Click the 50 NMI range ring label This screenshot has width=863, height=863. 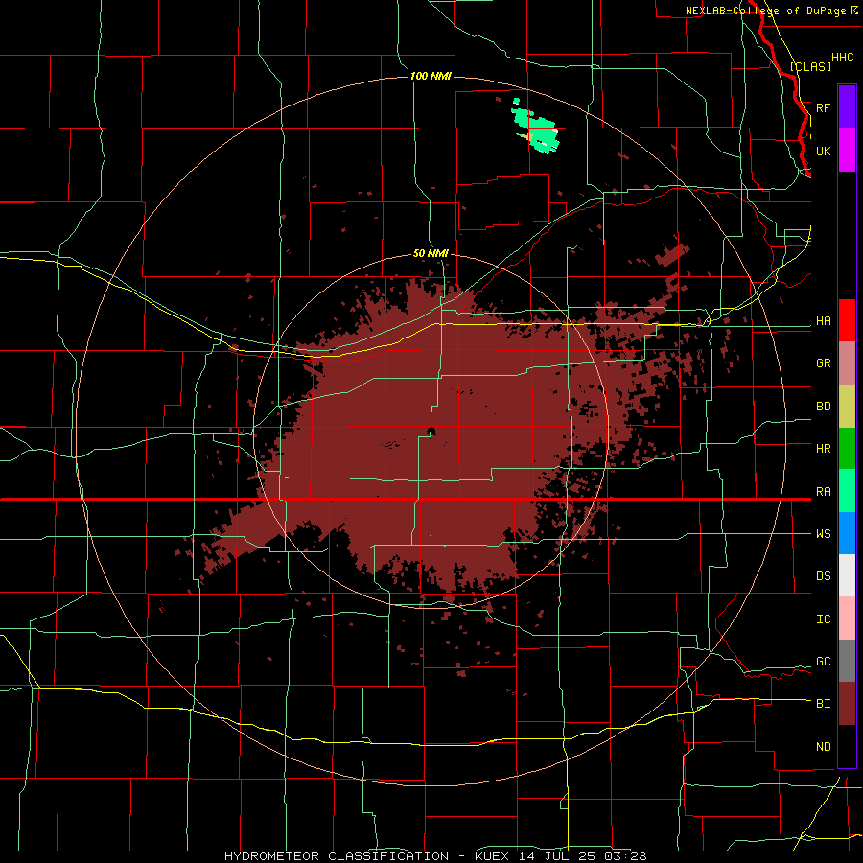pos(431,253)
